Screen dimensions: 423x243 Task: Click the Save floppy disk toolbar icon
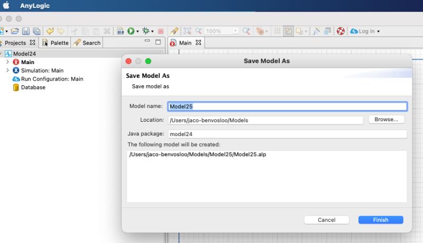tap(25, 31)
